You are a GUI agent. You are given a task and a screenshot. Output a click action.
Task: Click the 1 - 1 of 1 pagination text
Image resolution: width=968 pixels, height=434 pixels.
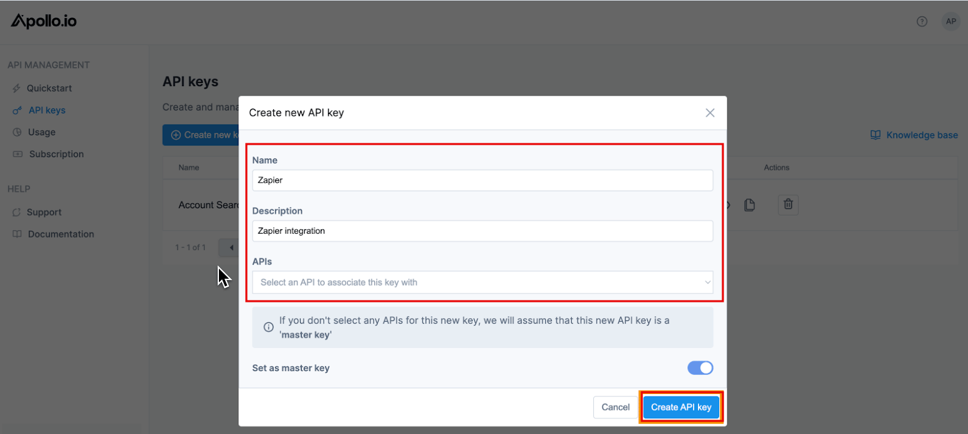190,248
